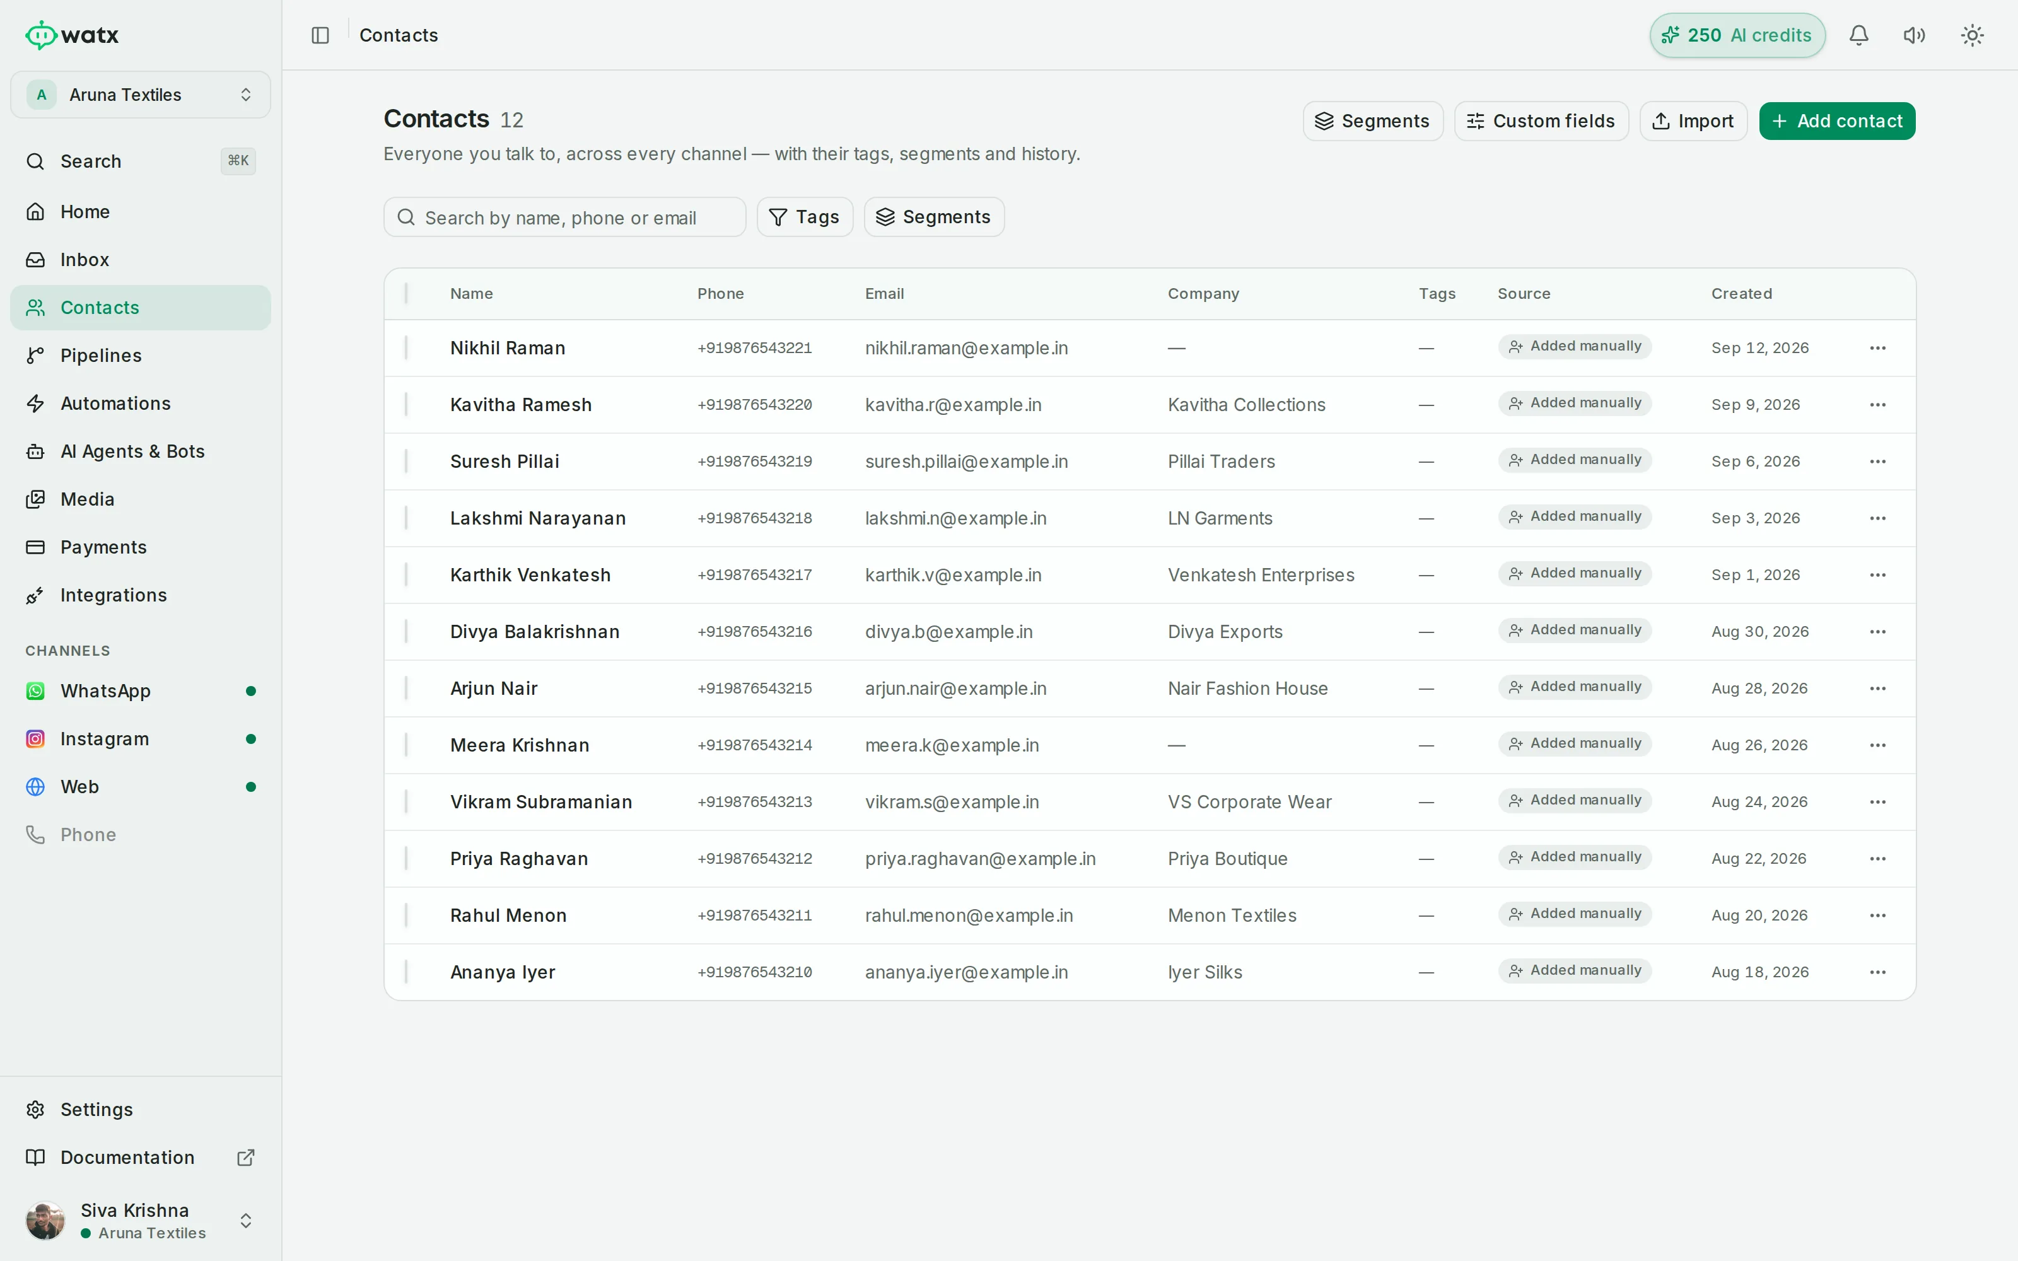Open the notifications bell
Viewport: 2018px width, 1261px height.
(x=1858, y=35)
